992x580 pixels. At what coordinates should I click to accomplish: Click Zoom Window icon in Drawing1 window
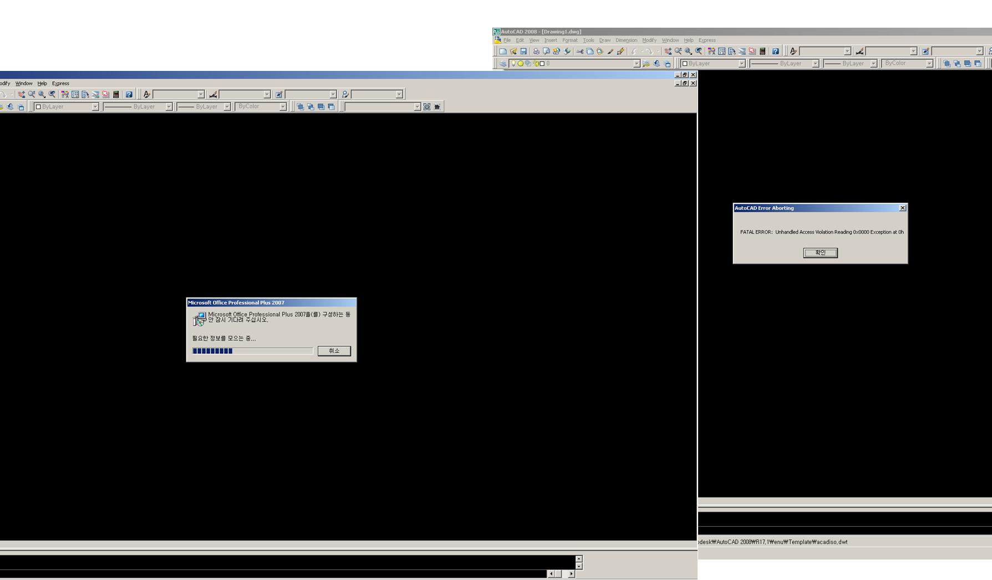[x=688, y=52]
